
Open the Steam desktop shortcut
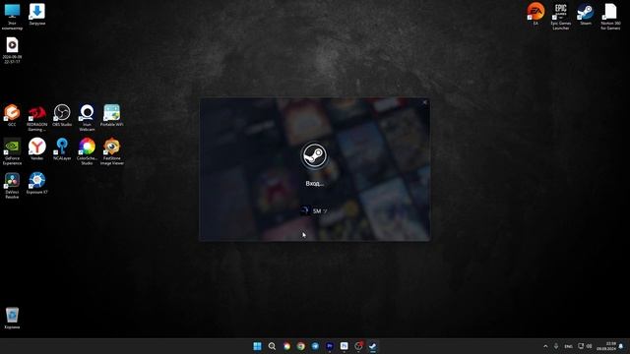coord(586,14)
